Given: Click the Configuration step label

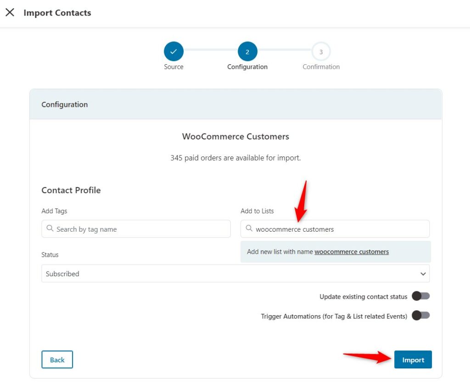Looking at the screenshot, I should [x=247, y=67].
